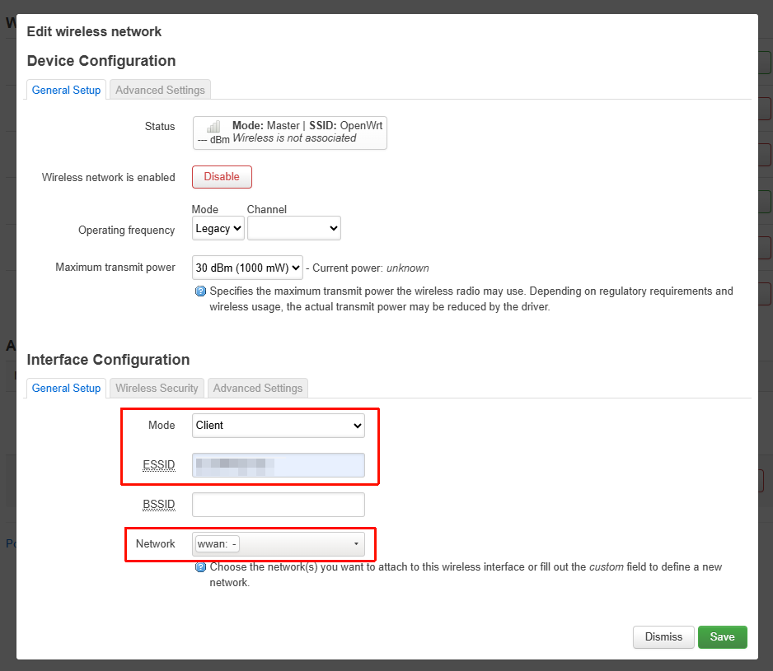Switch to Device Configuration Advanced Settings tab
773x671 pixels.
160,90
